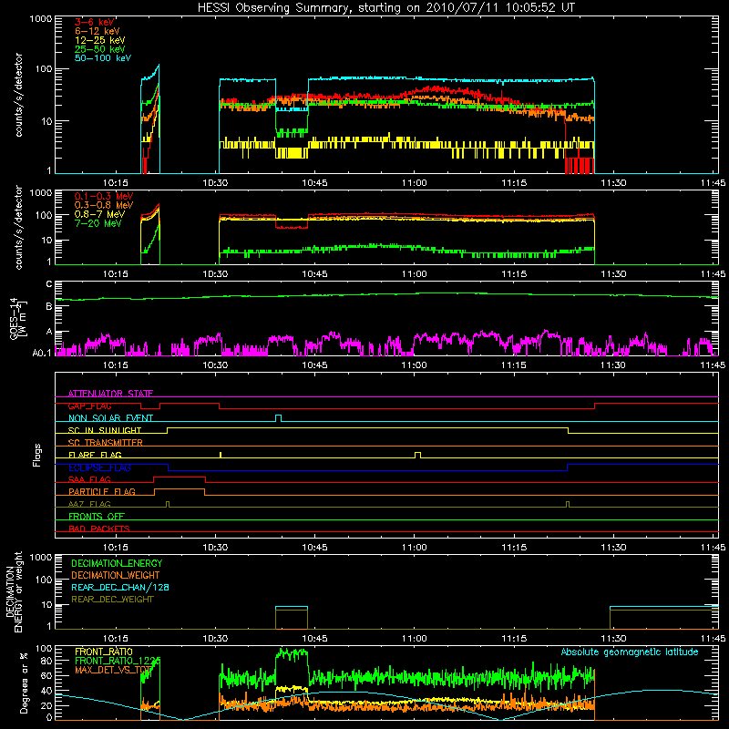Click the 0.8-7 MeV legend entry

click(99, 214)
